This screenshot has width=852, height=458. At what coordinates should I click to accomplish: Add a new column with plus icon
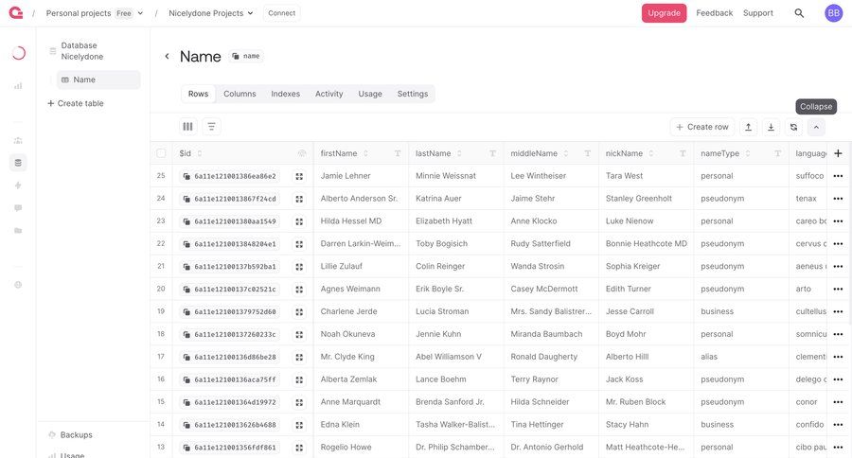click(x=838, y=153)
